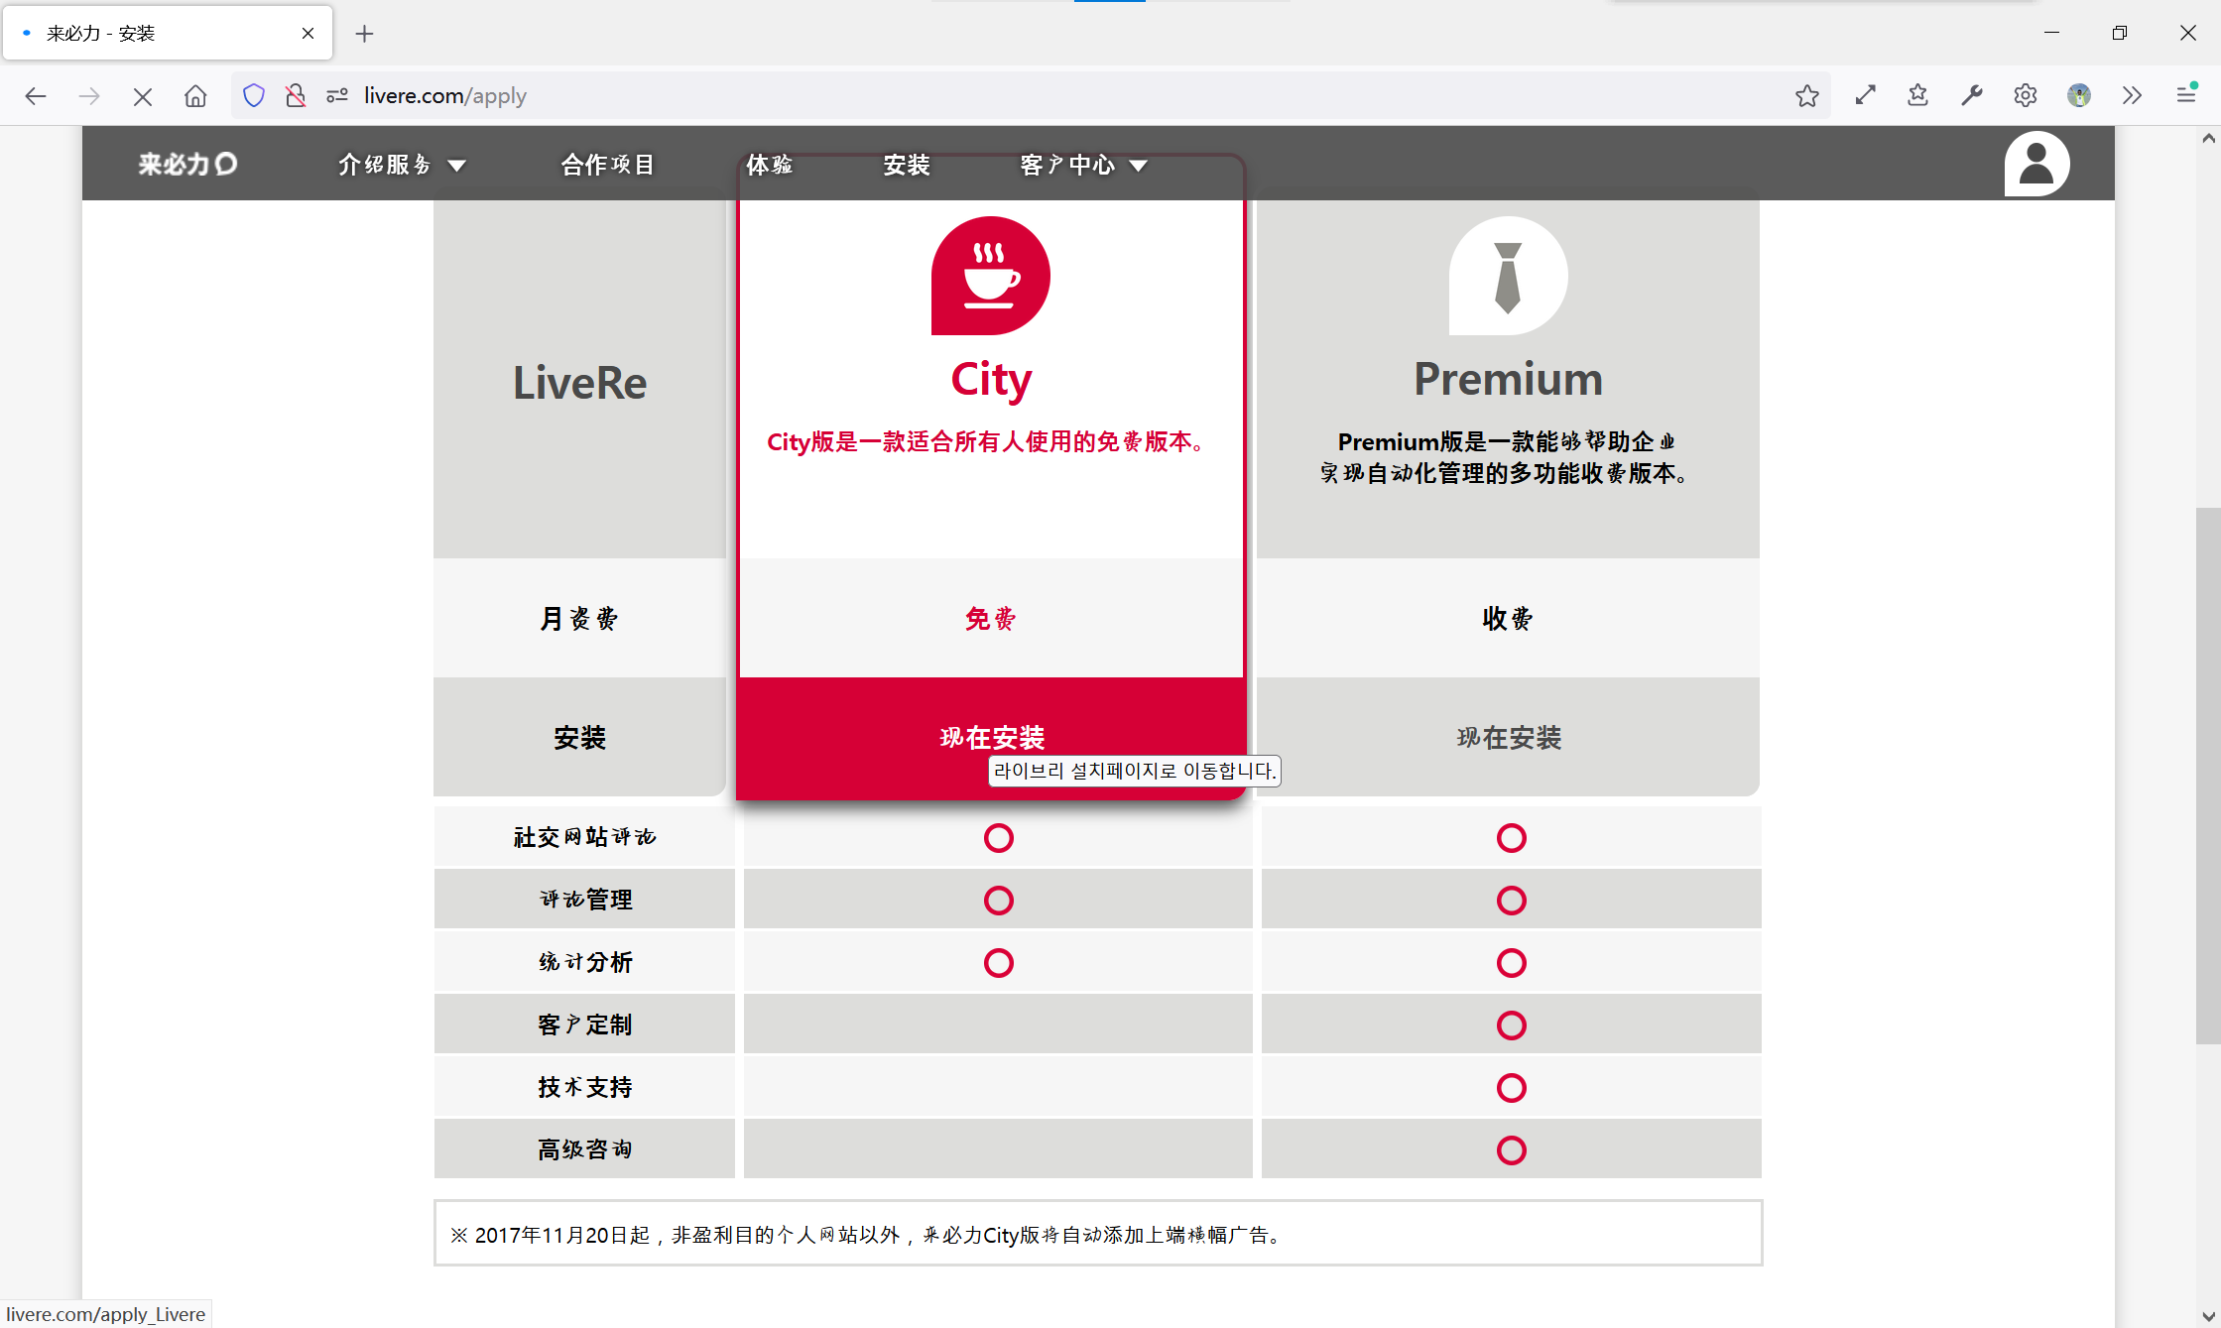
Task: Open the settings gear extension icon
Action: (2025, 96)
